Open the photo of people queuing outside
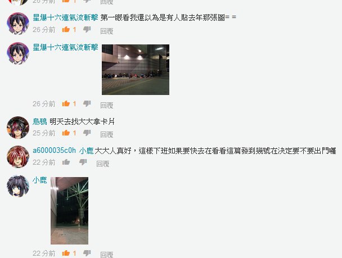The width and height of the screenshot is (342, 258). click(x=136, y=70)
